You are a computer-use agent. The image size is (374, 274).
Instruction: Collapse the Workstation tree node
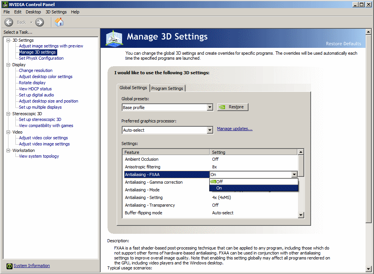click(8, 150)
